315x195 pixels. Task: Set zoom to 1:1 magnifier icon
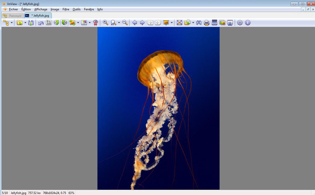(114, 23)
